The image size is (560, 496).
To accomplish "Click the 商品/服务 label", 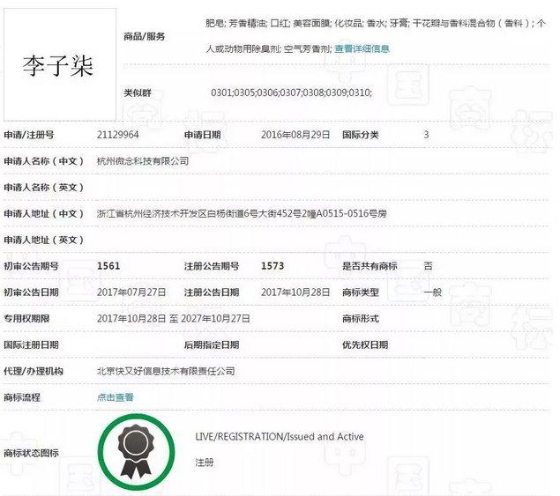I will click(x=145, y=36).
